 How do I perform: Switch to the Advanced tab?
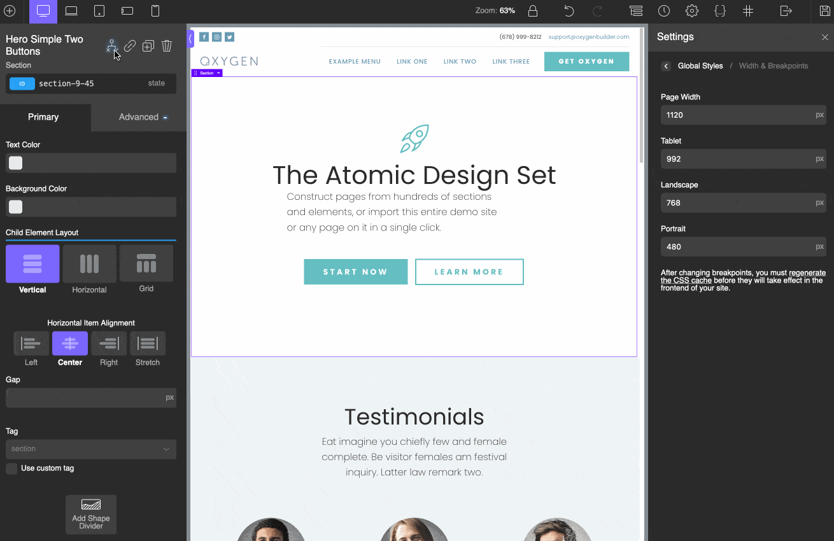click(x=138, y=117)
